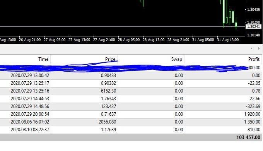The height and width of the screenshot is (151, 263).
Task: Click the 1.30435 price scale label
Action: (253, 10)
